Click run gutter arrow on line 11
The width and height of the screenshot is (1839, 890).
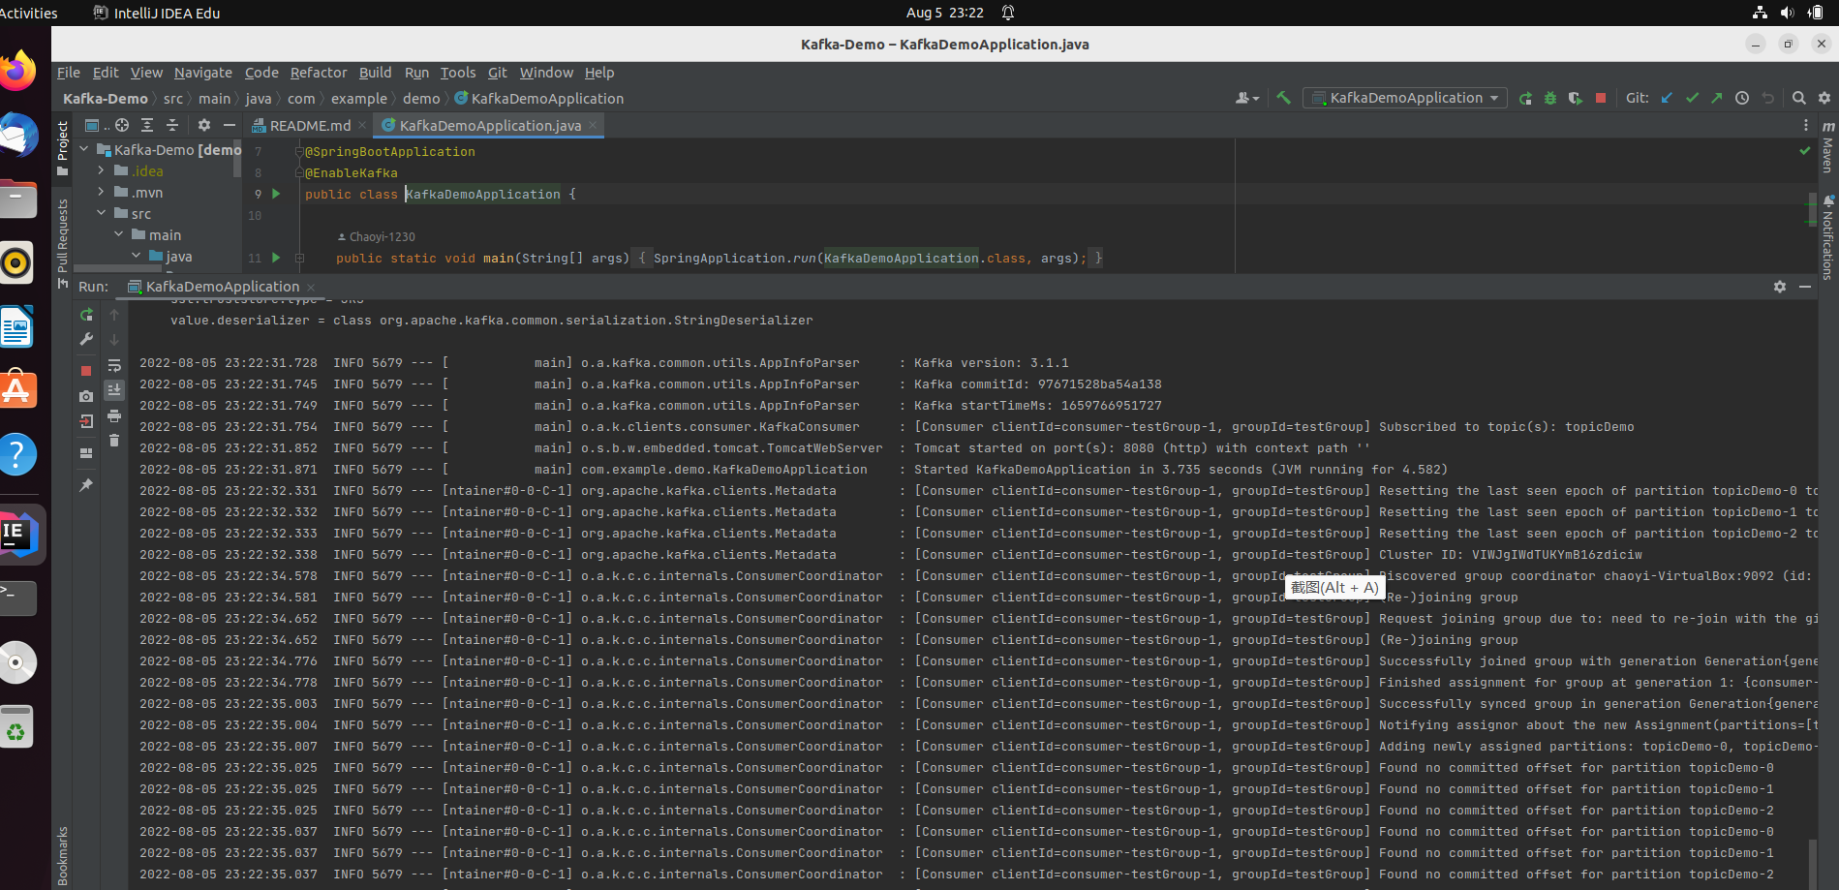[276, 258]
